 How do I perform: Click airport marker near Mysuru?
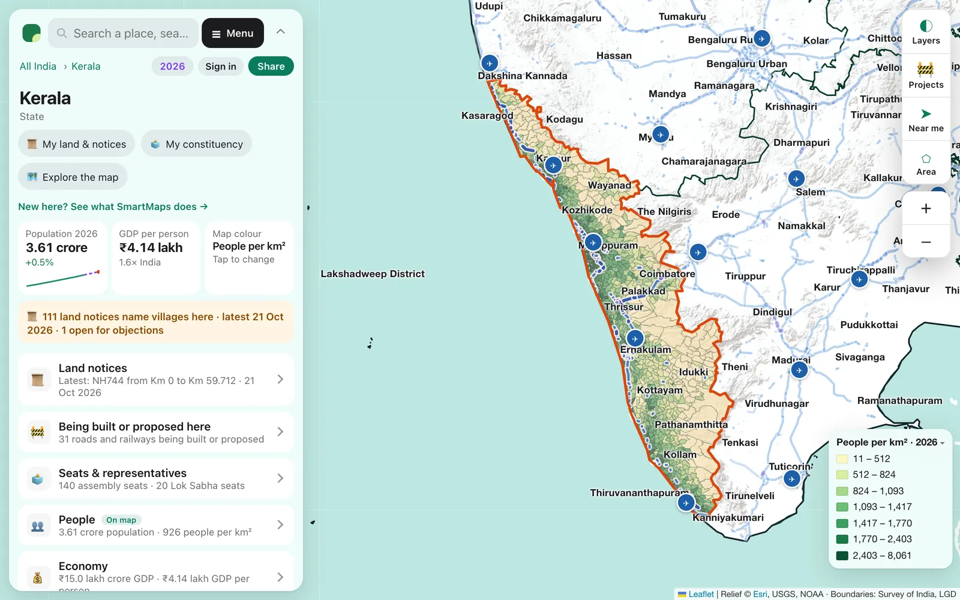(661, 134)
